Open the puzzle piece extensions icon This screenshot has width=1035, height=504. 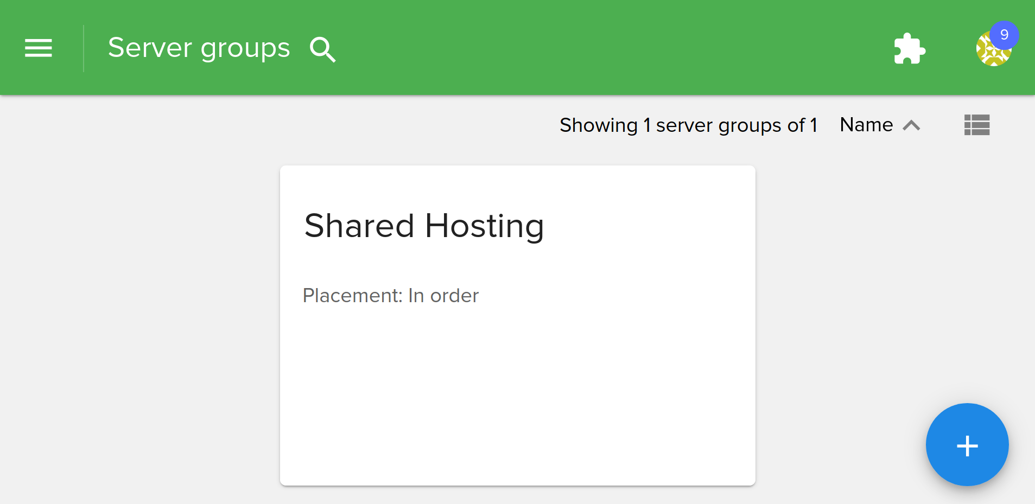click(909, 49)
